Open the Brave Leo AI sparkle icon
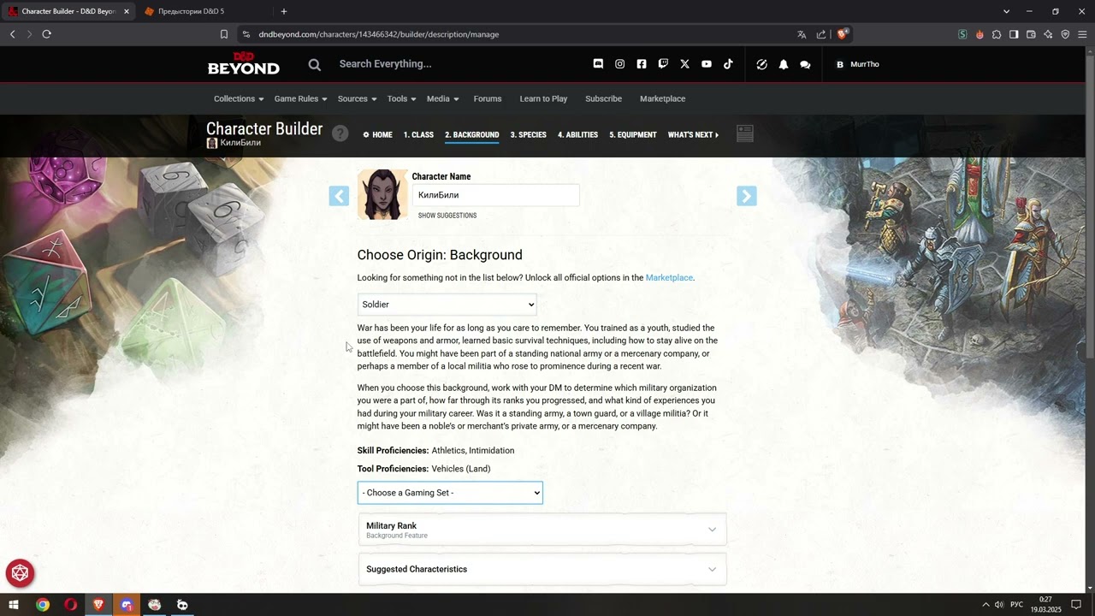Image resolution: width=1095 pixels, height=616 pixels. pos(1048,34)
